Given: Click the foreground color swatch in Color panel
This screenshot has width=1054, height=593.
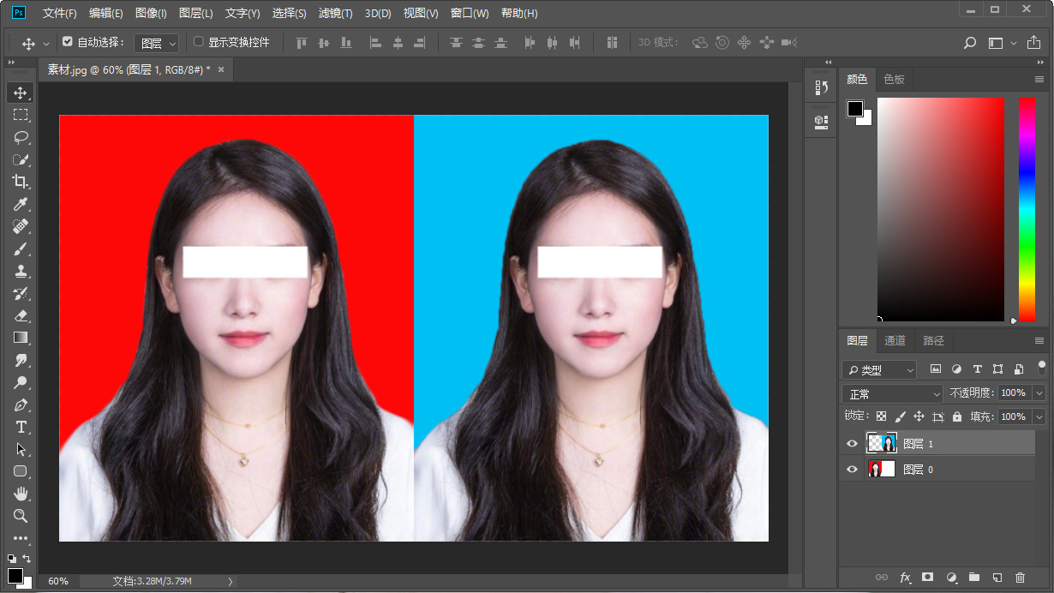Looking at the screenshot, I should click(855, 109).
